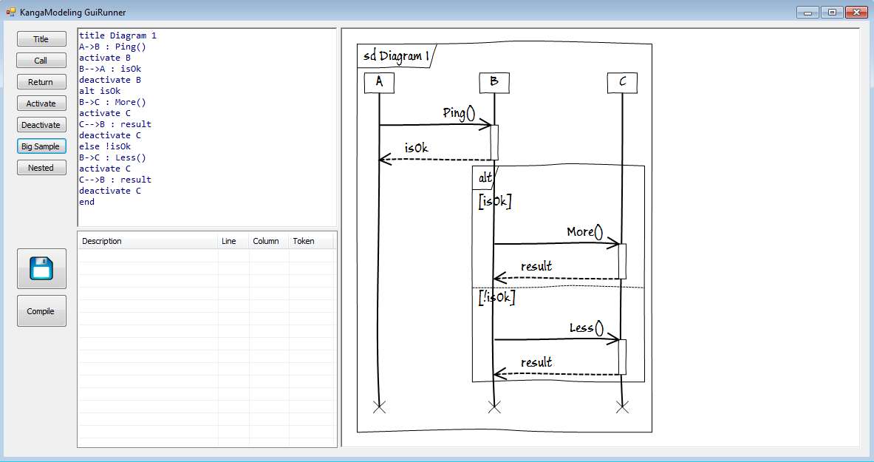This screenshot has width=874, height=462.
Task: Click participant box A in diagram
Action: click(x=379, y=82)
